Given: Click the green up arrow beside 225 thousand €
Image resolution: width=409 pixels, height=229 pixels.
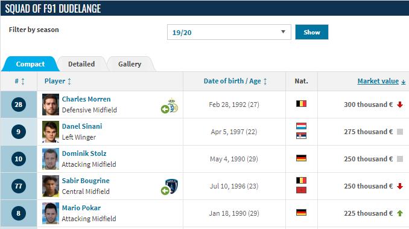Looking at the screenshot, I should 400,213.
